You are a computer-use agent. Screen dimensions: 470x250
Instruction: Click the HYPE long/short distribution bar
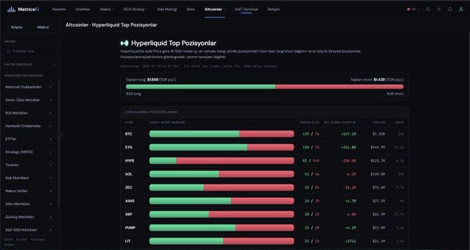(x=222, y=161)
